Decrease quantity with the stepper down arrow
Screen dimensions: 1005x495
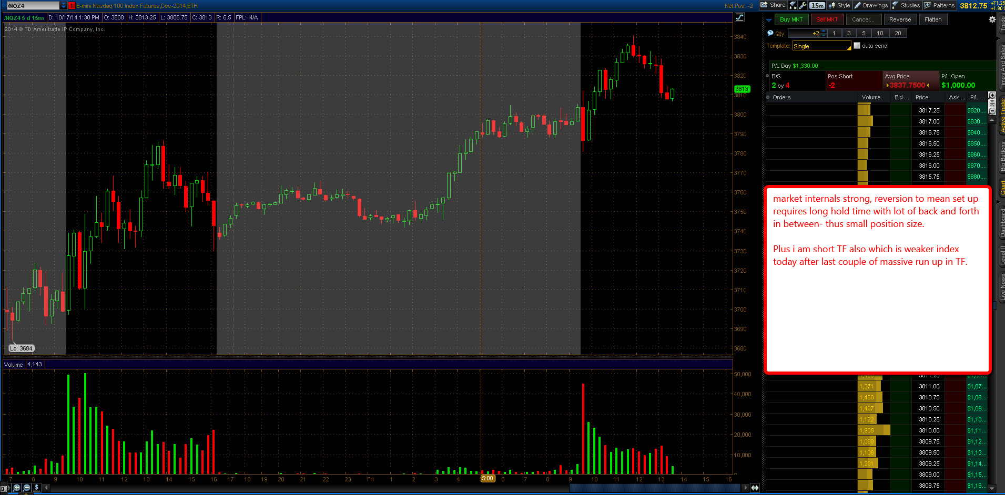coord(824,35)
